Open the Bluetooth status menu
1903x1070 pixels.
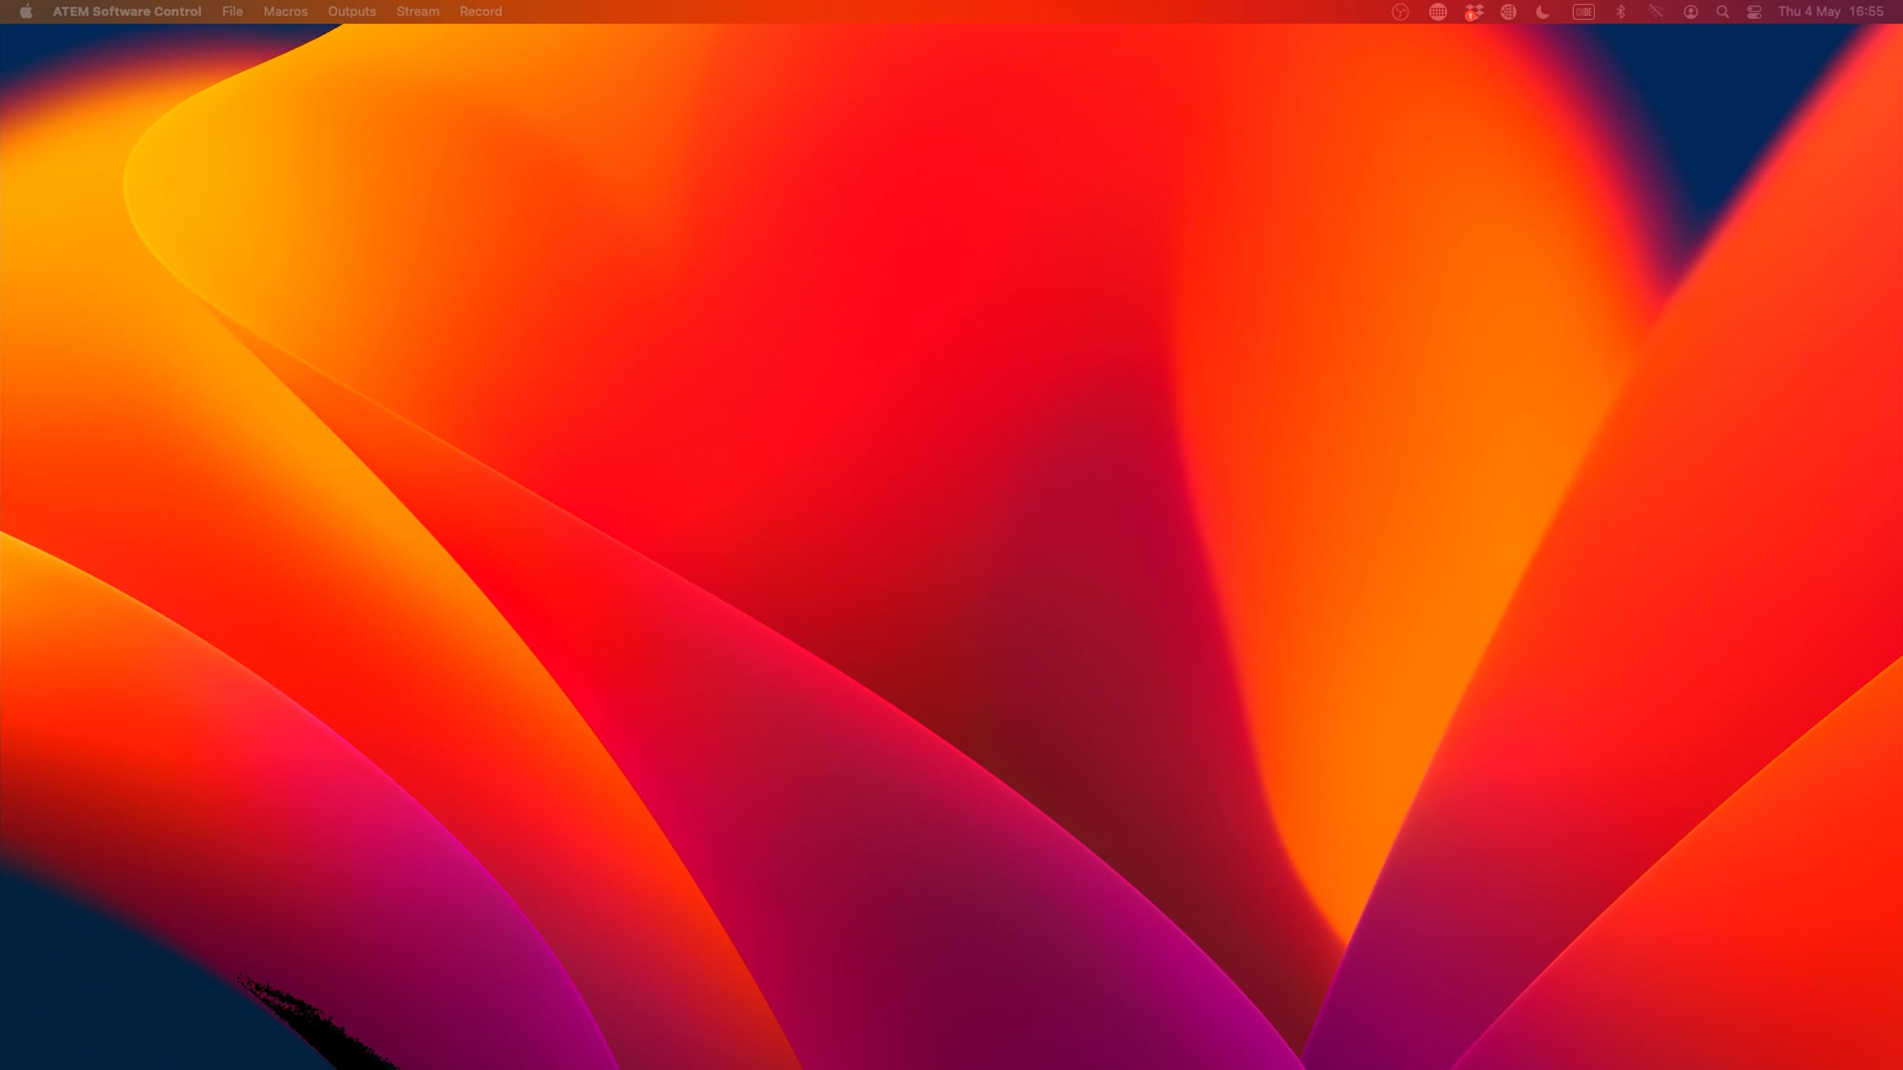pos(1621,12)
